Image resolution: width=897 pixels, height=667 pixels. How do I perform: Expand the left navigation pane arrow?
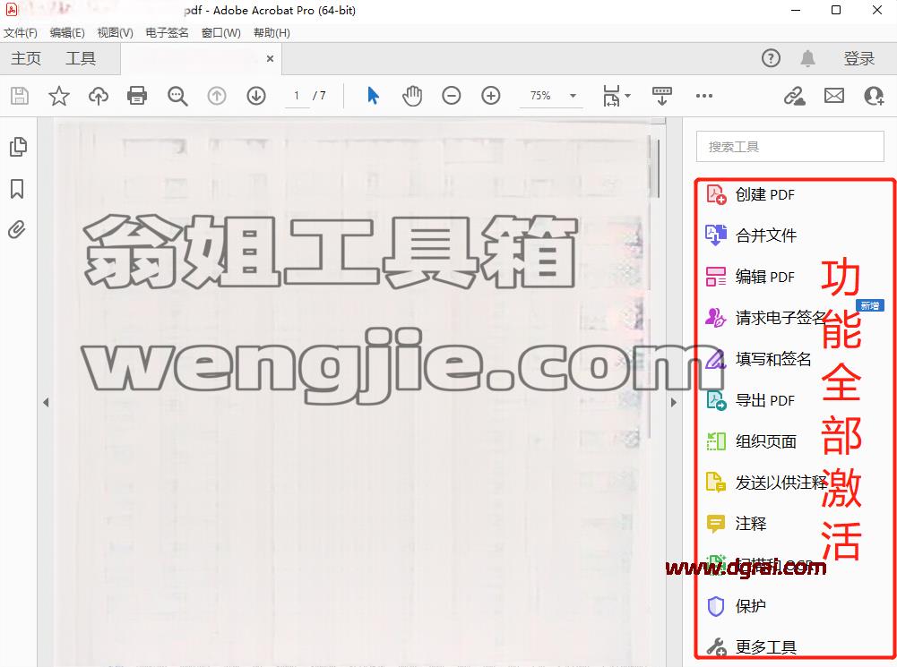(x=46, y=402)
